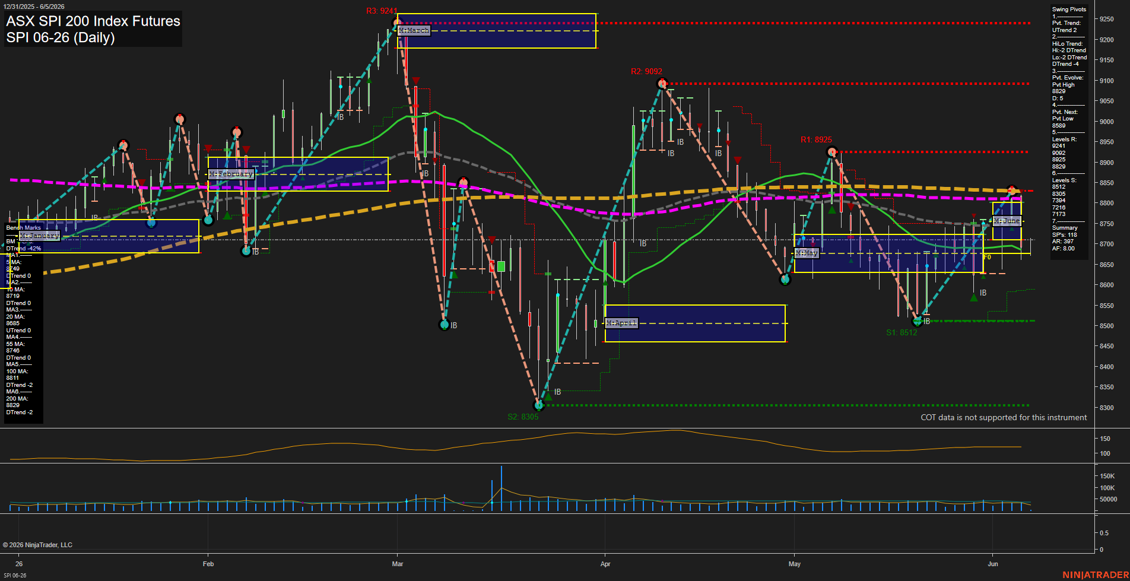Click the AF: 8.00 summary value

(1063, 249)
